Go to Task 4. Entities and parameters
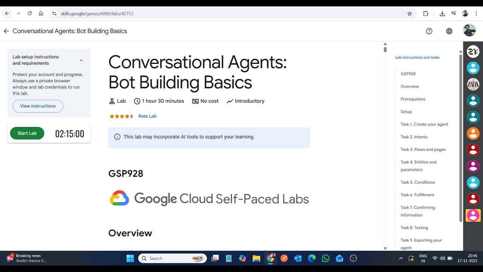 [418, 166]
